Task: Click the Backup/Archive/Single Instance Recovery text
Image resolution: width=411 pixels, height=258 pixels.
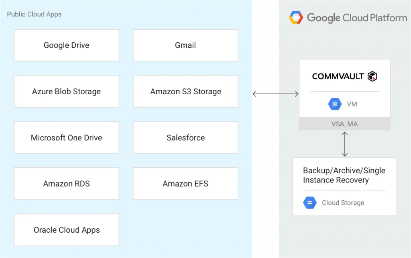Action: (x=344, y=175)
